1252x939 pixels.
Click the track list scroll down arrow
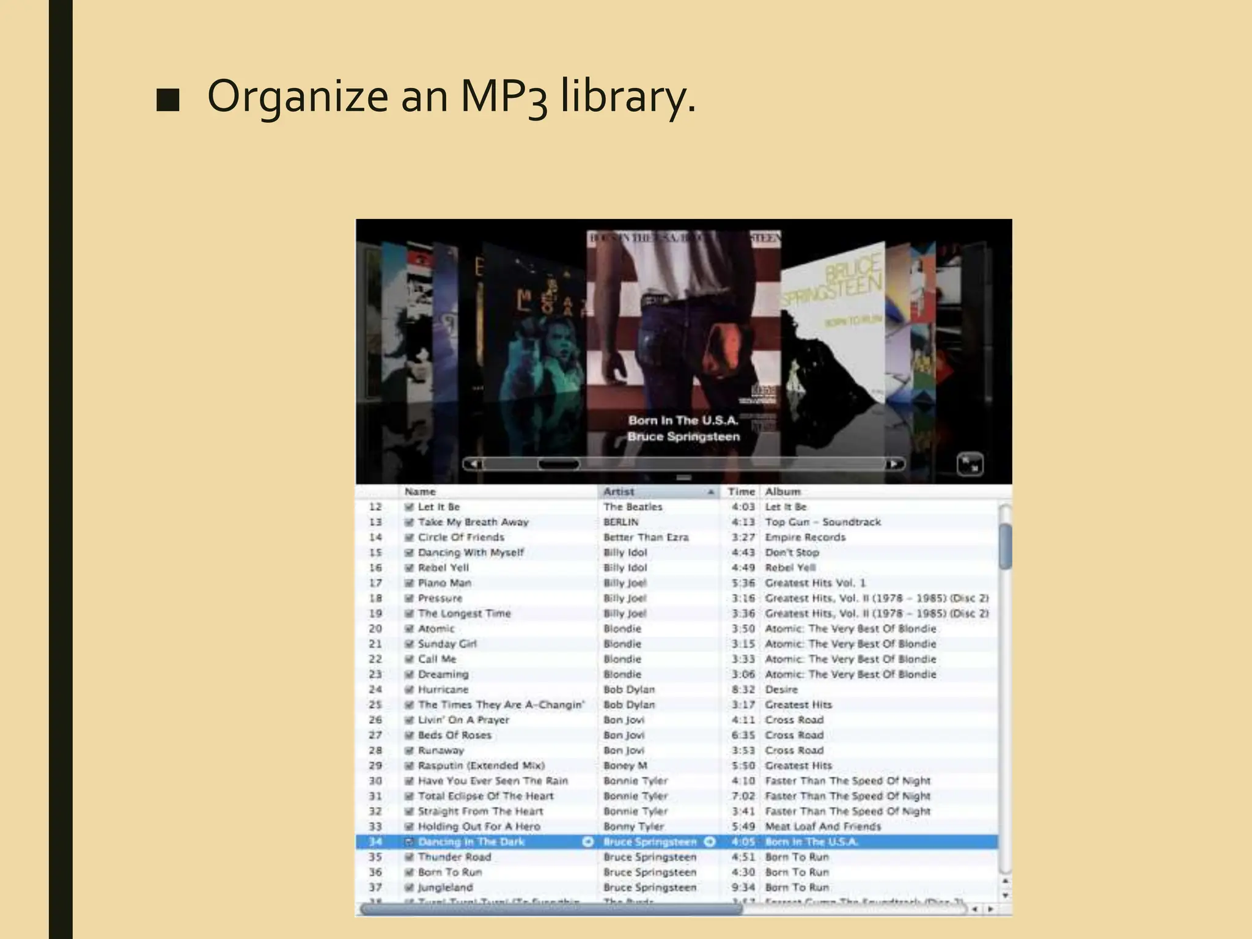1004,895
